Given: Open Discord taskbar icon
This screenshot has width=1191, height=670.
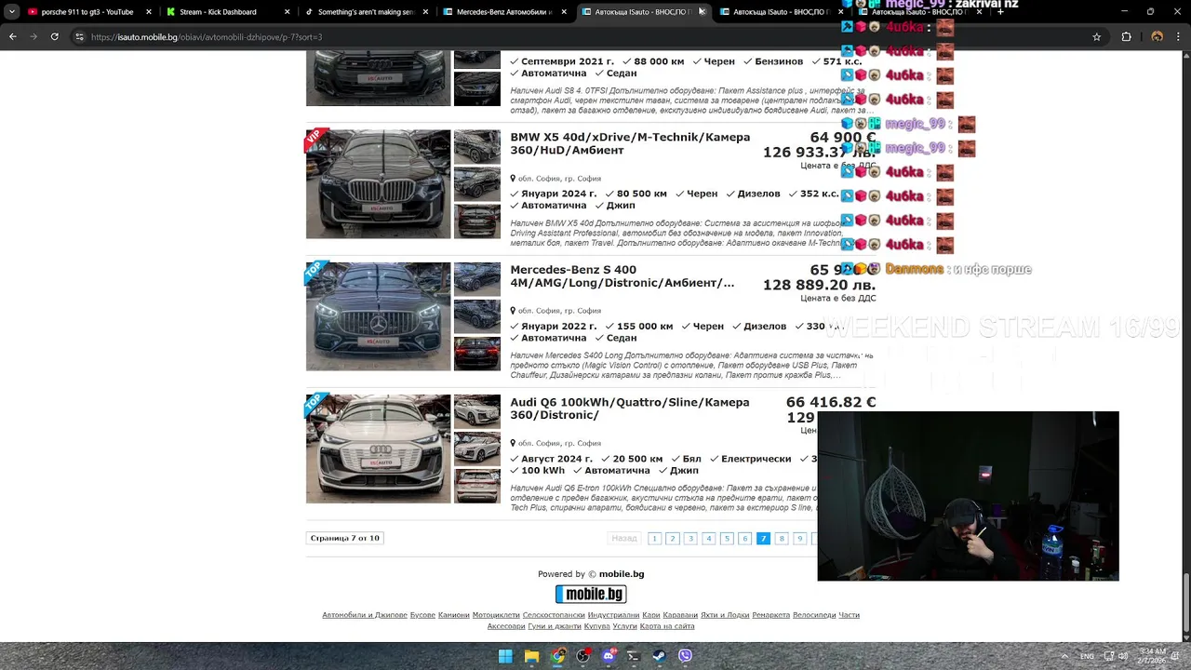Looking at the screenshot, I should pos(609,656).
